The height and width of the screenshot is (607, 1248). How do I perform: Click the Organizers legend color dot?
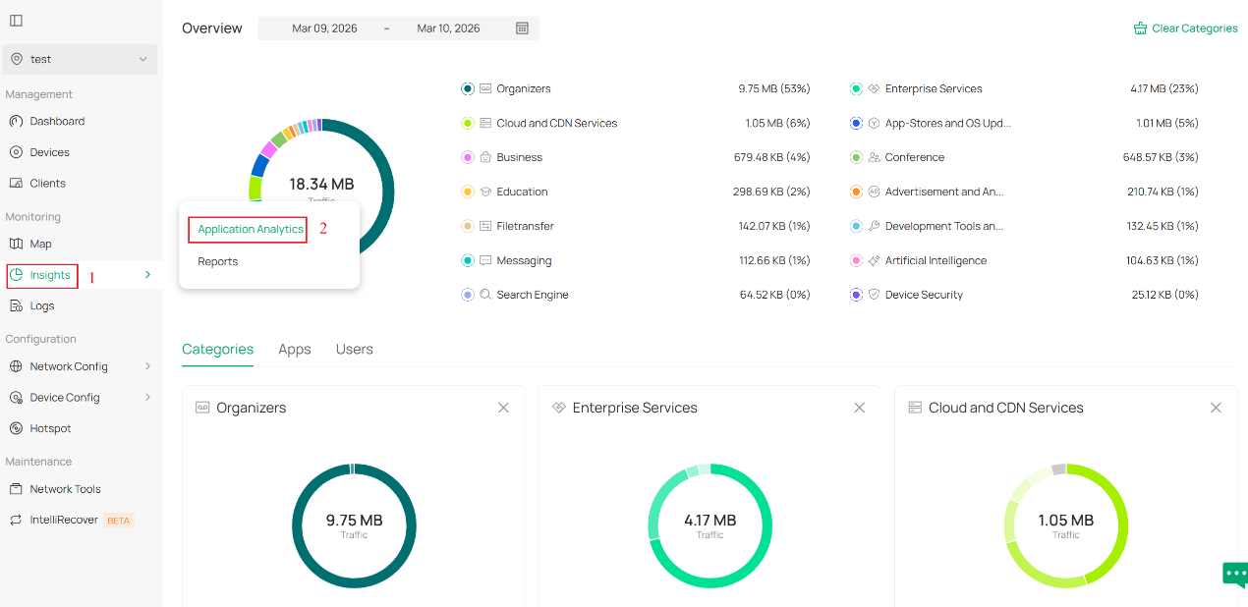[467, 88]
